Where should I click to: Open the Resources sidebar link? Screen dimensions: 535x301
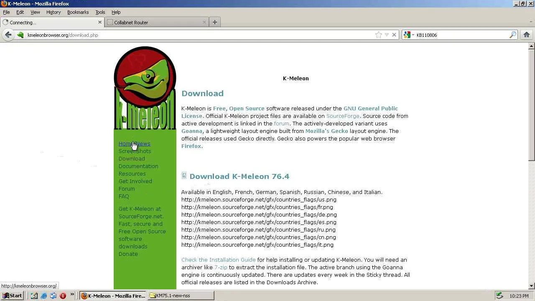click(132, 174)
